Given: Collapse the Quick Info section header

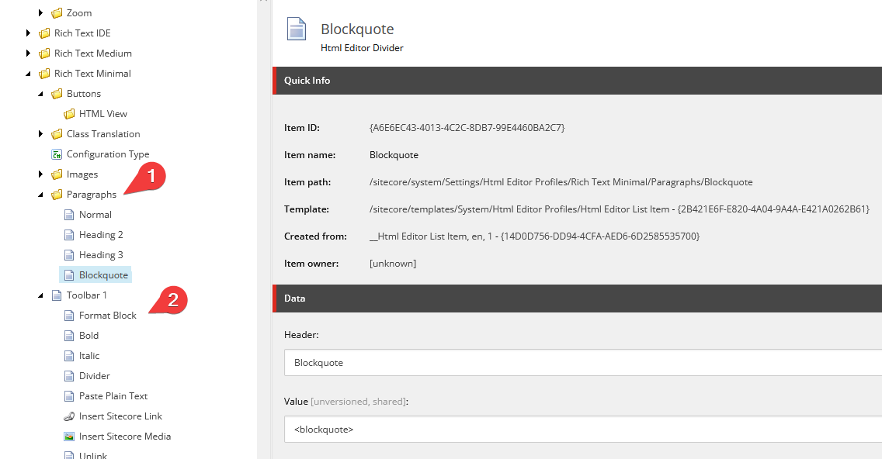Looking at the screenshot, I should point(577,81).
